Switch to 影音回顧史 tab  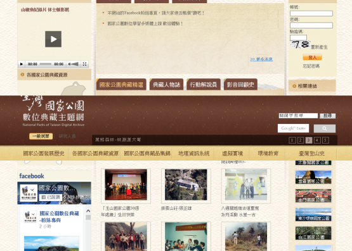240,85
